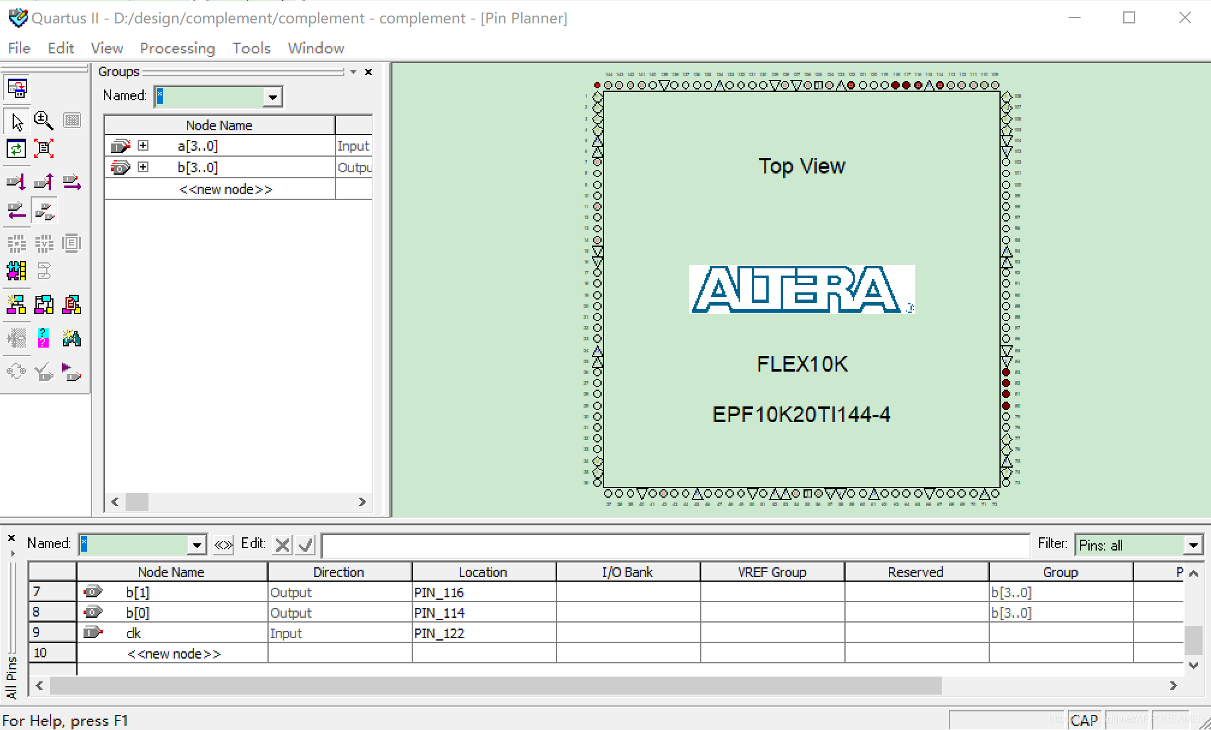This screenshot has width=1211, height=730.
Task: Click the PIN_122 location cell
Action: [484, 633]
